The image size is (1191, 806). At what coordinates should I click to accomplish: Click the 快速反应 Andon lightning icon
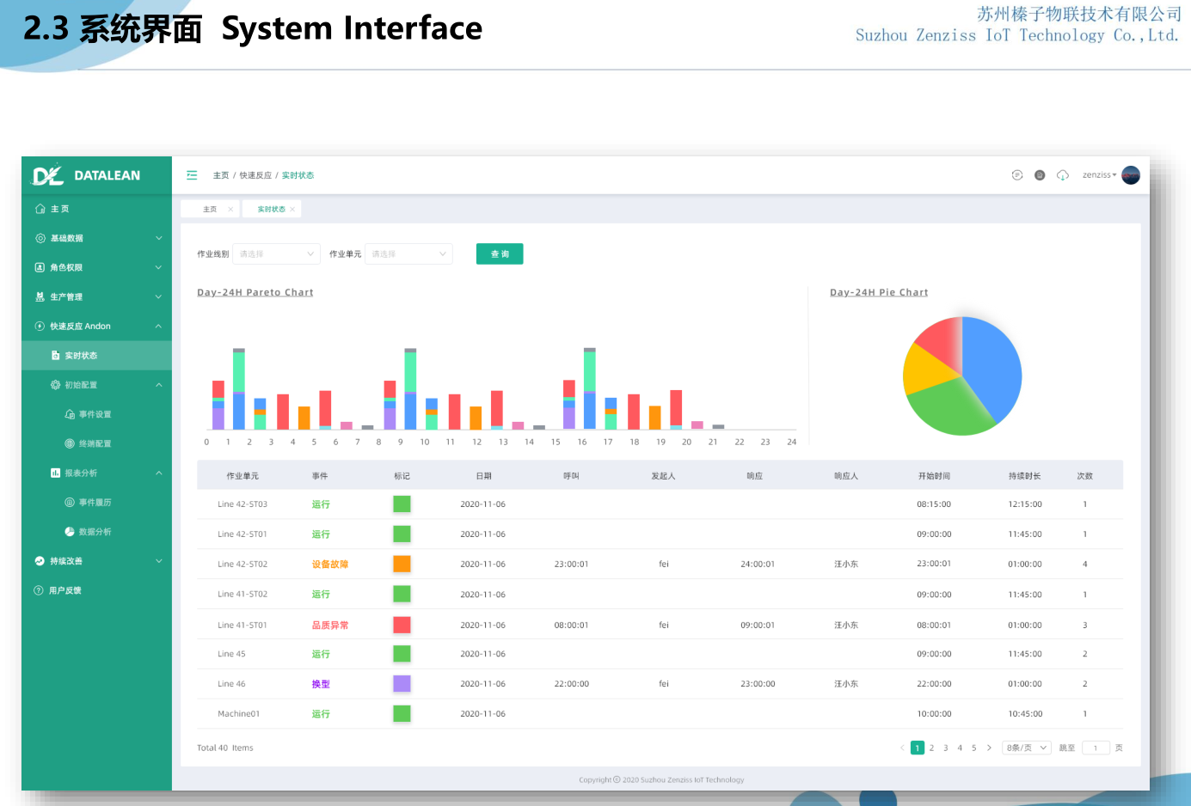pyautogui.click(x=40, y=326)
